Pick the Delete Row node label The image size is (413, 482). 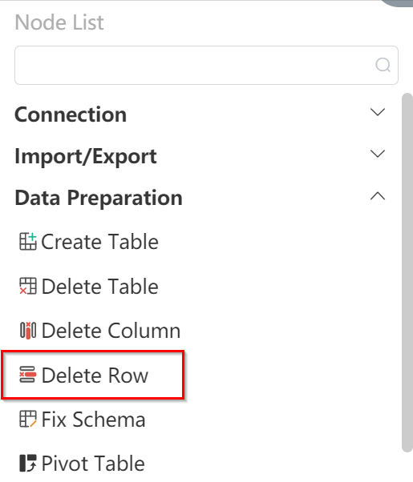pyautogui.click(x=95, y=376)
